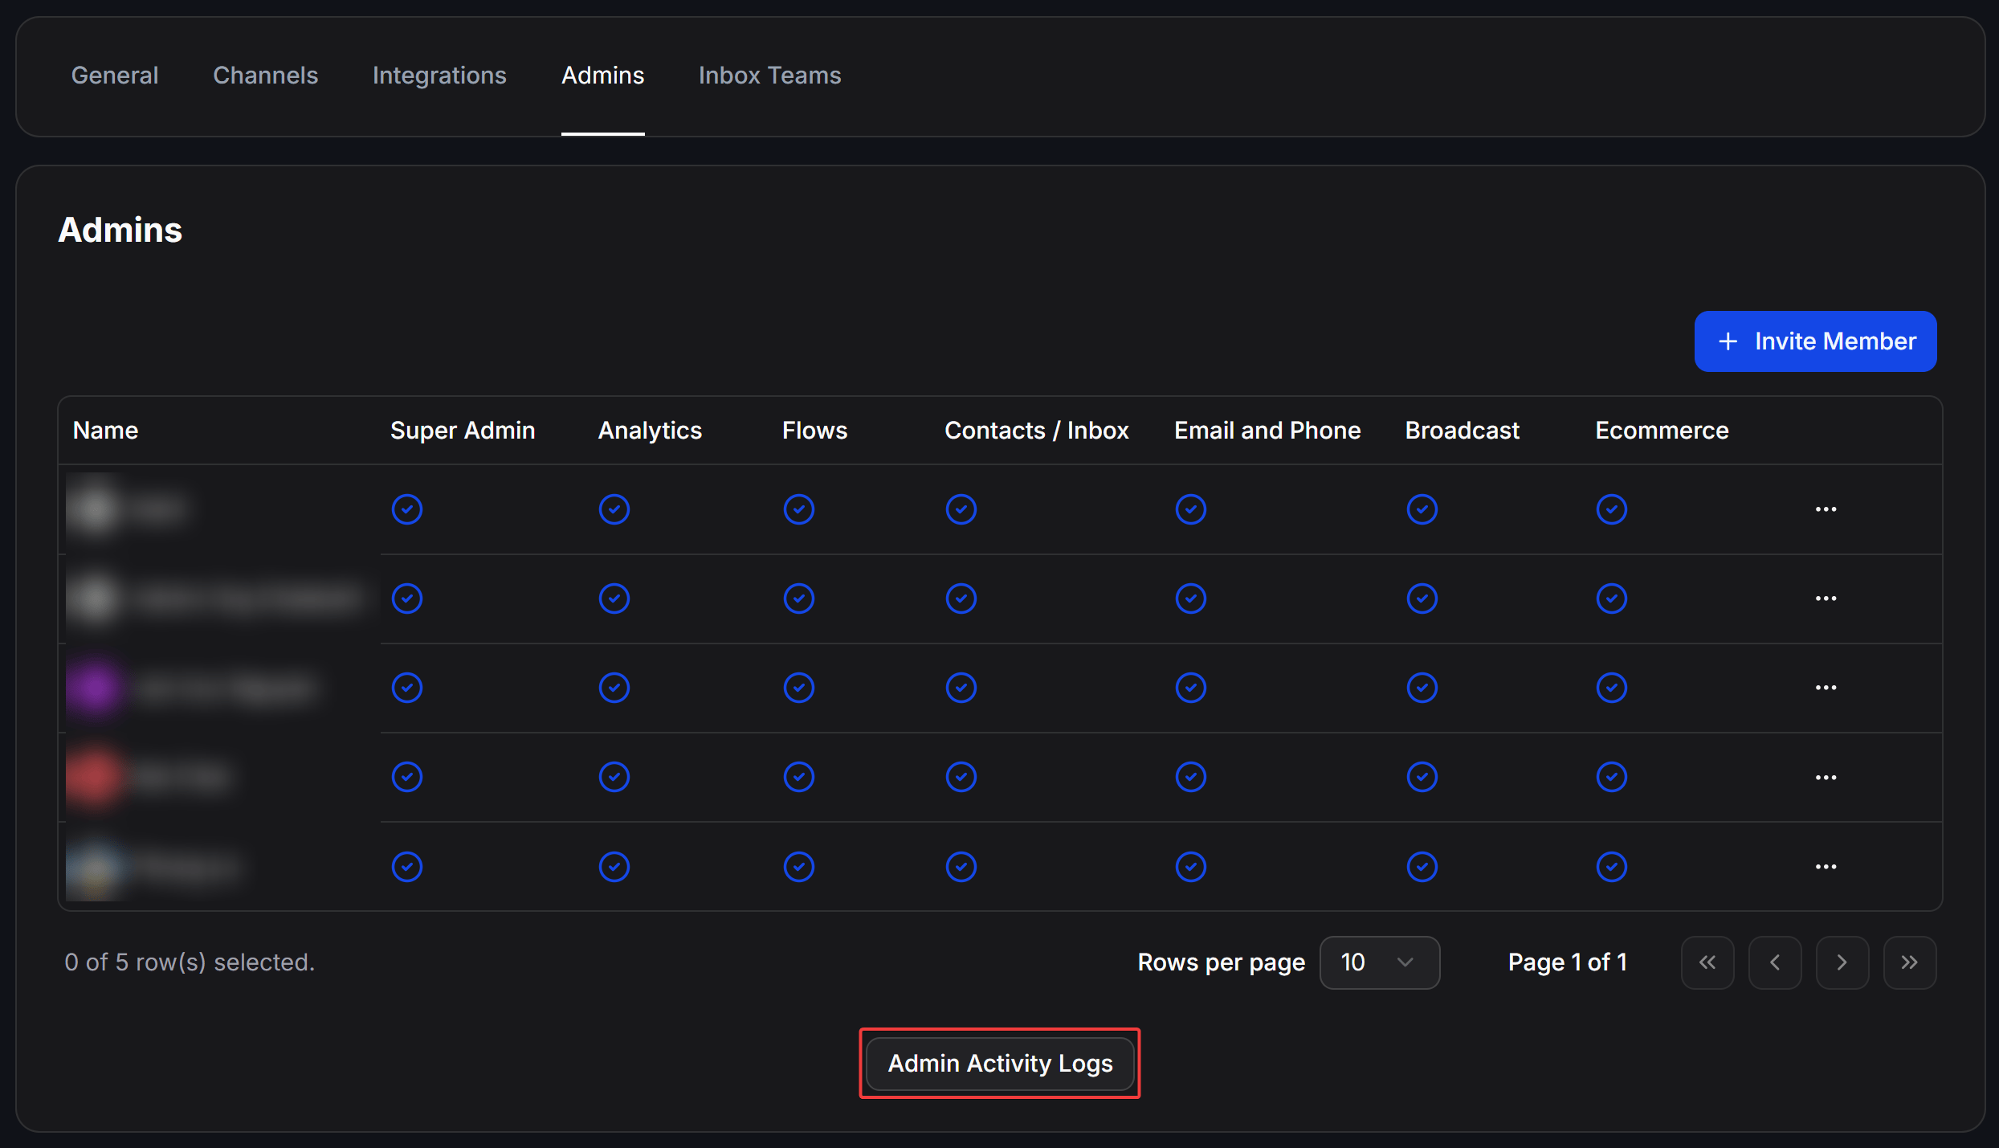1999x1148 pixels.
Task: Select the Admins tab
Action: [x=603, y=76]
